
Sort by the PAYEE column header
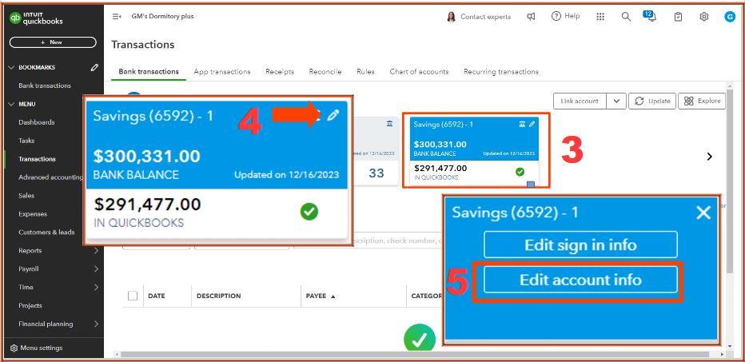(x=321, y=296)
